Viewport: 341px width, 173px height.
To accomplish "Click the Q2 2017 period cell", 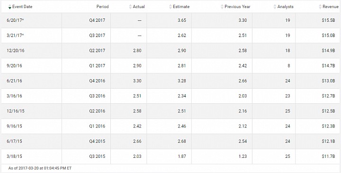I will (86, 51).
